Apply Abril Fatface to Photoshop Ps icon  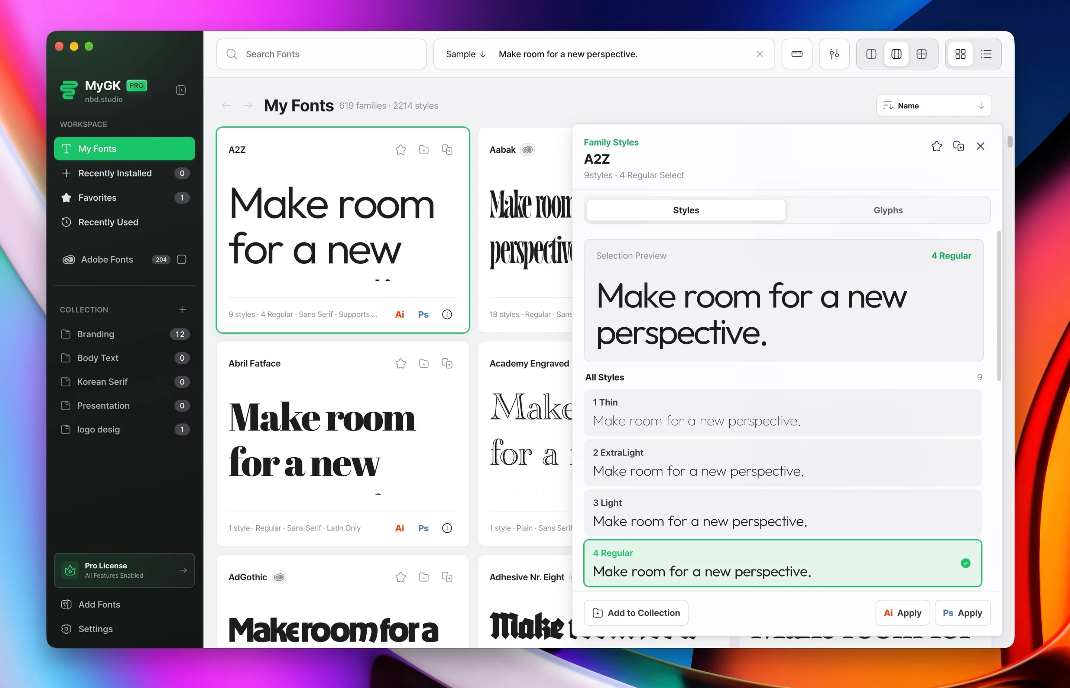[x=423, y=528]
